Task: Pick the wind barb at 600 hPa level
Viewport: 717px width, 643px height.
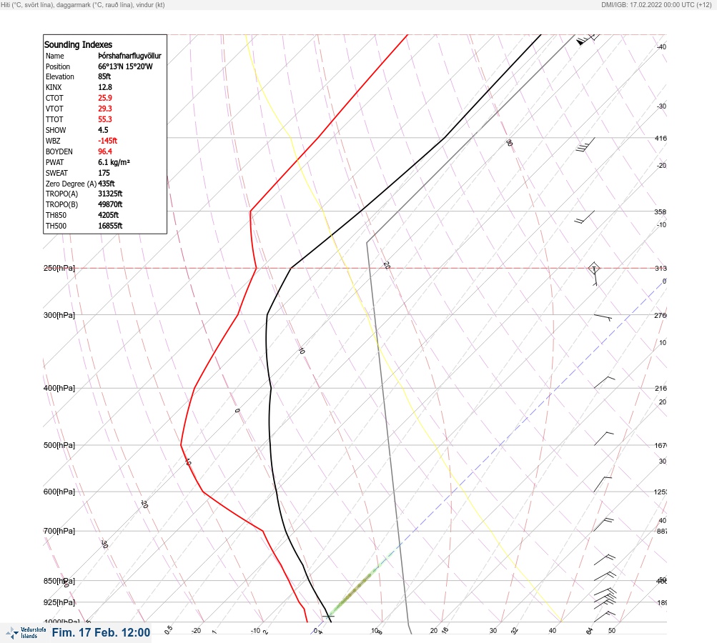Action: [602, 484]
